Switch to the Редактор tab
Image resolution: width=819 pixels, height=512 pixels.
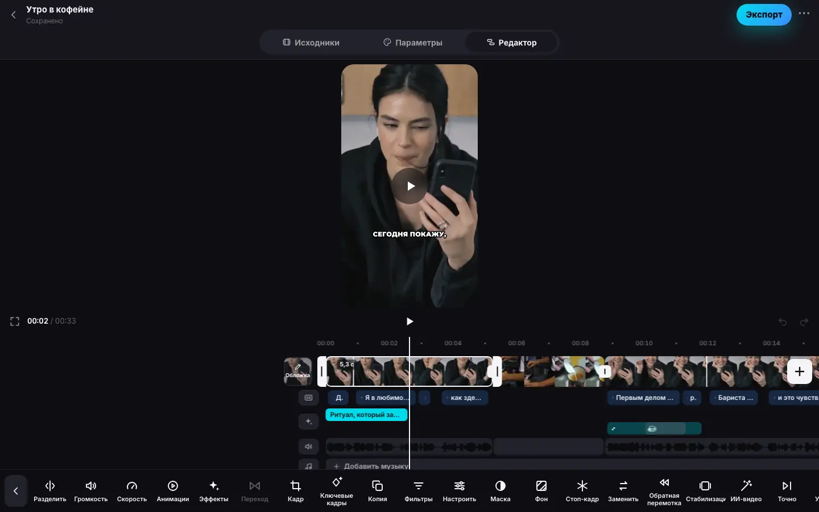click(511, 43)
